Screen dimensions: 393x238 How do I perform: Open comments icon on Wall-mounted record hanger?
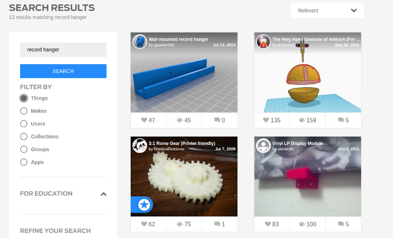(217, 120)
